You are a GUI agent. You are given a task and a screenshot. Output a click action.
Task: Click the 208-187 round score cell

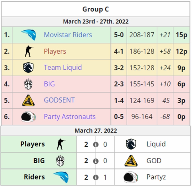point(142,35)
